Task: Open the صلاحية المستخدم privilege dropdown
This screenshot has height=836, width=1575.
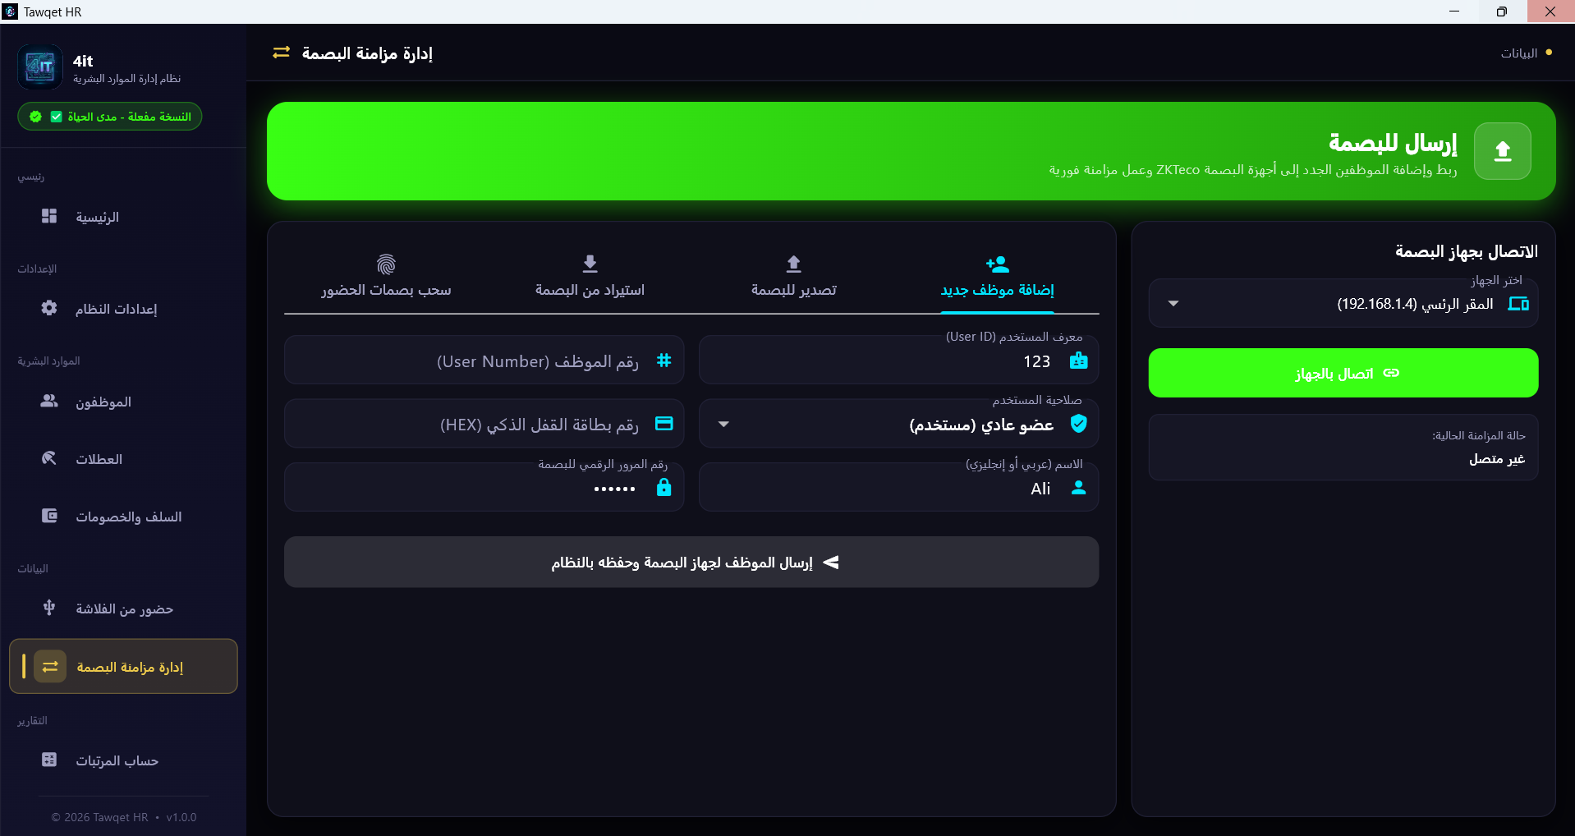Action: point(898,424)
